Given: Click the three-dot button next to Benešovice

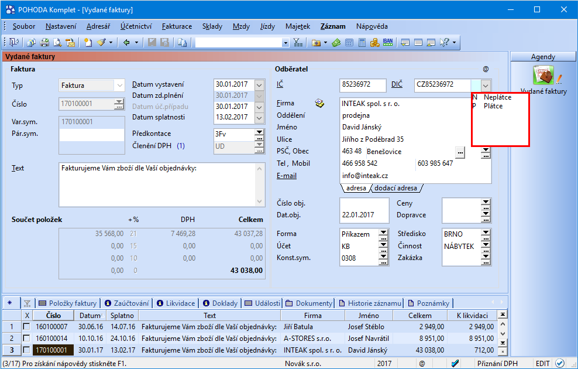Looking at the screenshot, I should click(460, 152).
